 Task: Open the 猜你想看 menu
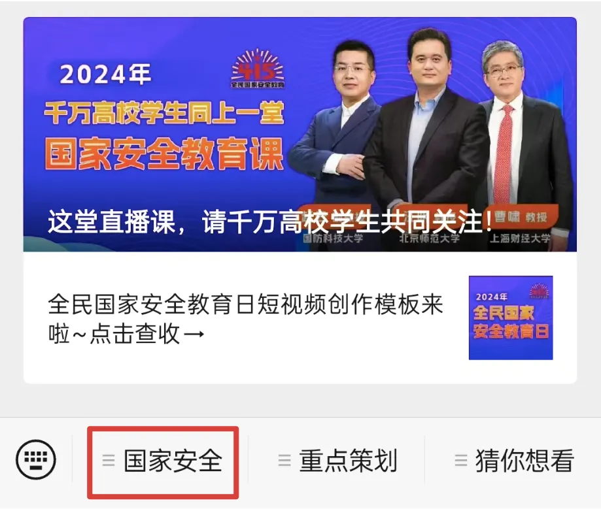coord(514,460)
